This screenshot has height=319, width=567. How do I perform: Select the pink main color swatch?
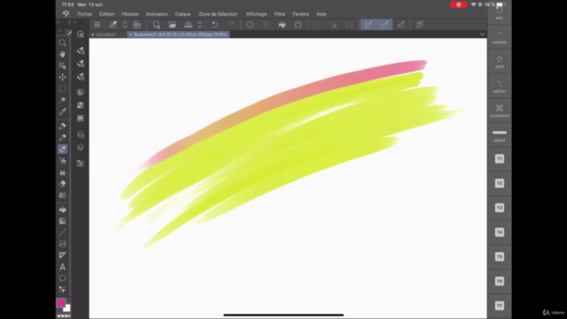[x=61, y=303]
